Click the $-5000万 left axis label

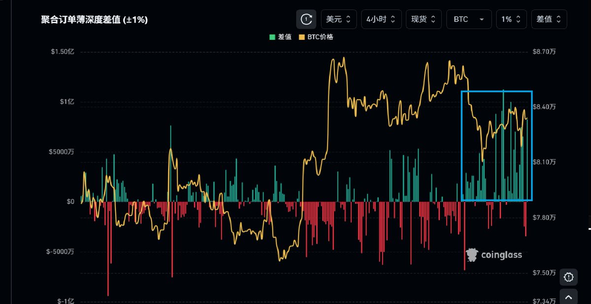61,252
